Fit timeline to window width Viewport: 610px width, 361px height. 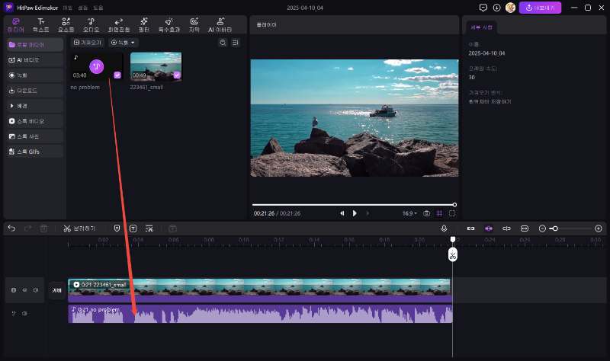tap(525, 228)
